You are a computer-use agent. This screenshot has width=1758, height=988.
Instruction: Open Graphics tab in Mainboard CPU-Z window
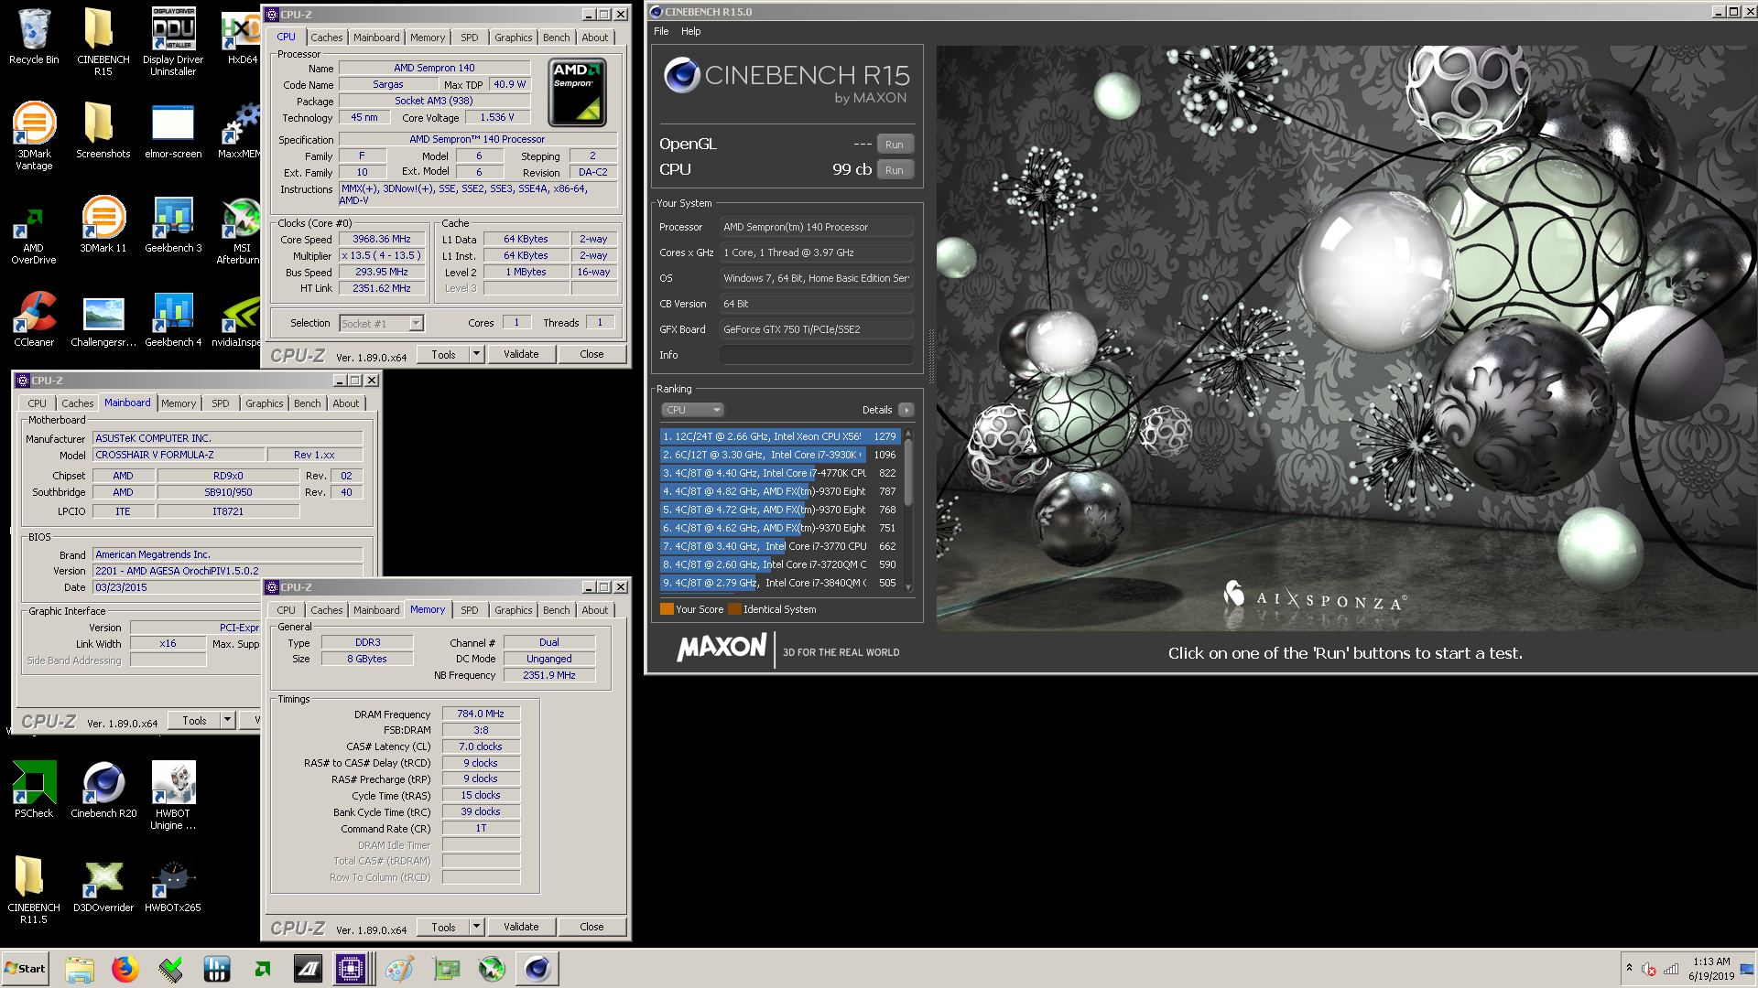click(x=265, y=403)
